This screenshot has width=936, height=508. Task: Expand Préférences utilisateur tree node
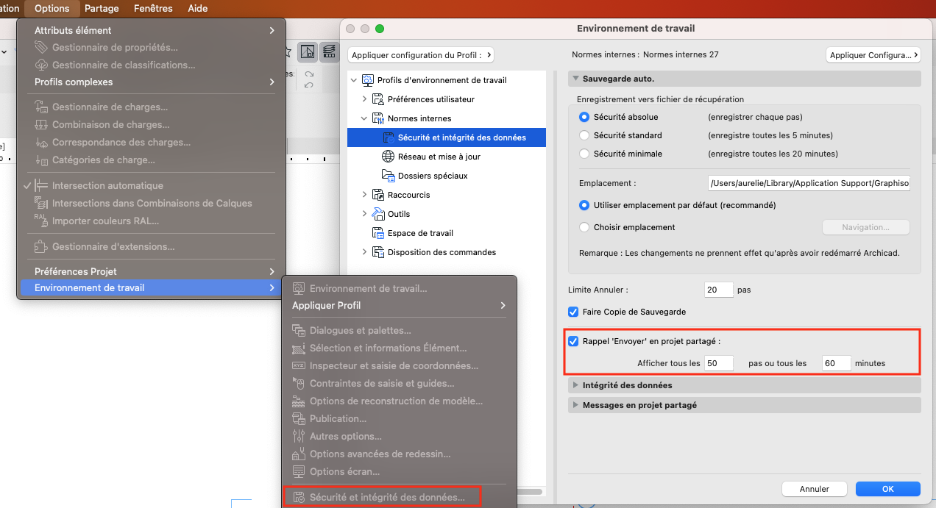(364, 99)
